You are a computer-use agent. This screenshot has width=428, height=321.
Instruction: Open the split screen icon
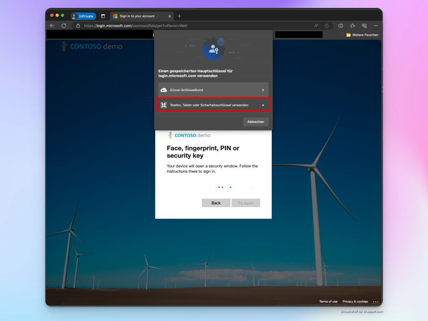pos(341,25)
